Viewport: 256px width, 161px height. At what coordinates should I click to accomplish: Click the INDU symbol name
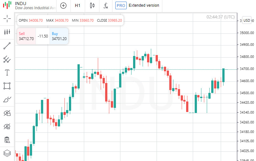21,3
